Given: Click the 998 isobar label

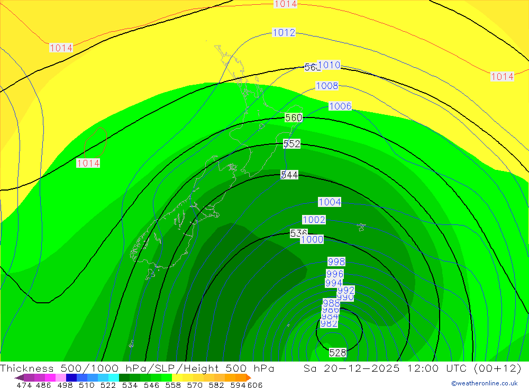Looking at the screenshot, I should coord(336,261).
